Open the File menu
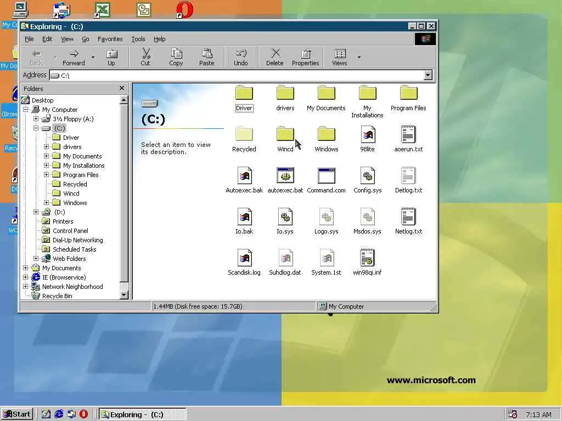The image size is (562, 421). pos(29,39)
